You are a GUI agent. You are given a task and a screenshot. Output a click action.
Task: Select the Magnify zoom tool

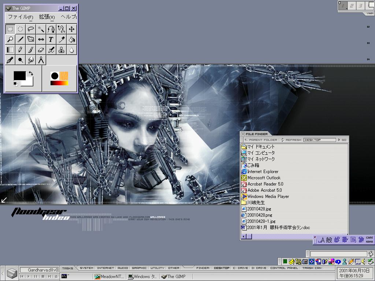10,40
